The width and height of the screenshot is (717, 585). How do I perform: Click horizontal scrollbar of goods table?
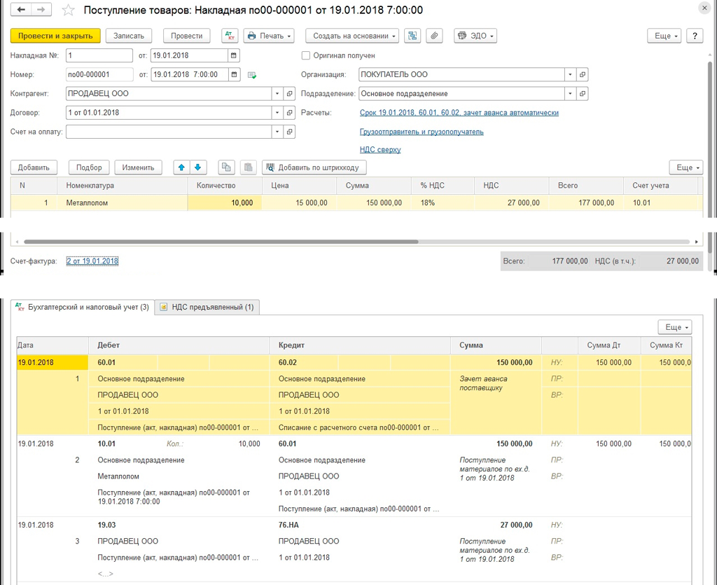tap(221, 242)
